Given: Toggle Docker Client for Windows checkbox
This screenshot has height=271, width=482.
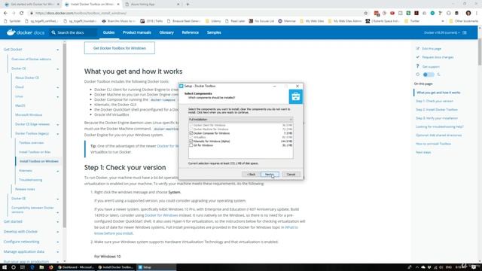Looking at the screenshot, I should (x=191, y=126).
